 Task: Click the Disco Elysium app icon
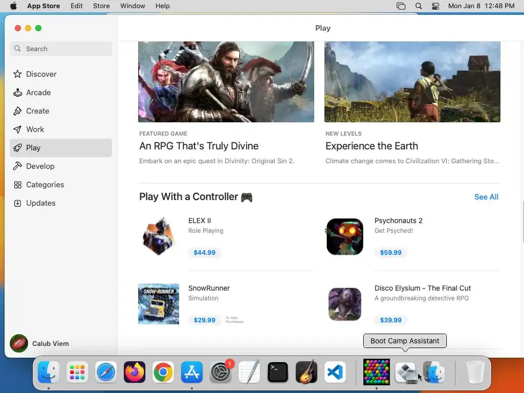tap(345, 304)
